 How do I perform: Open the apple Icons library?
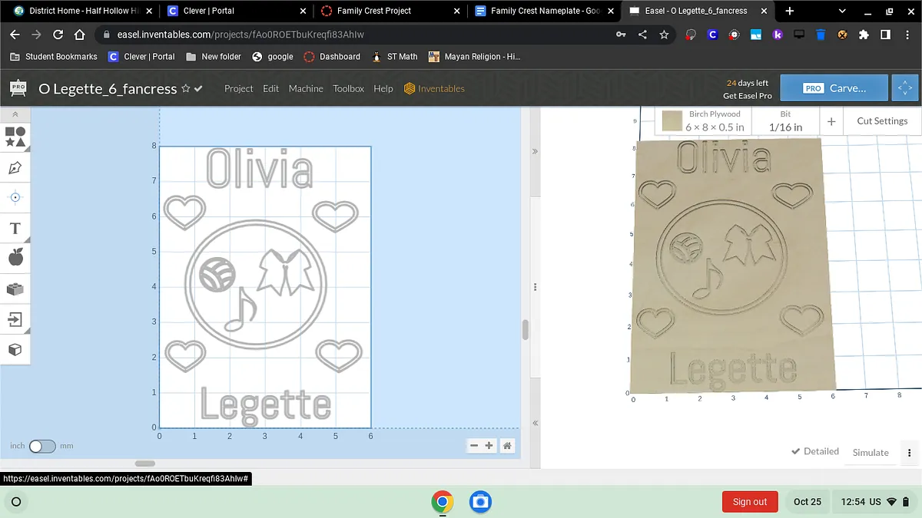(15, 258)
